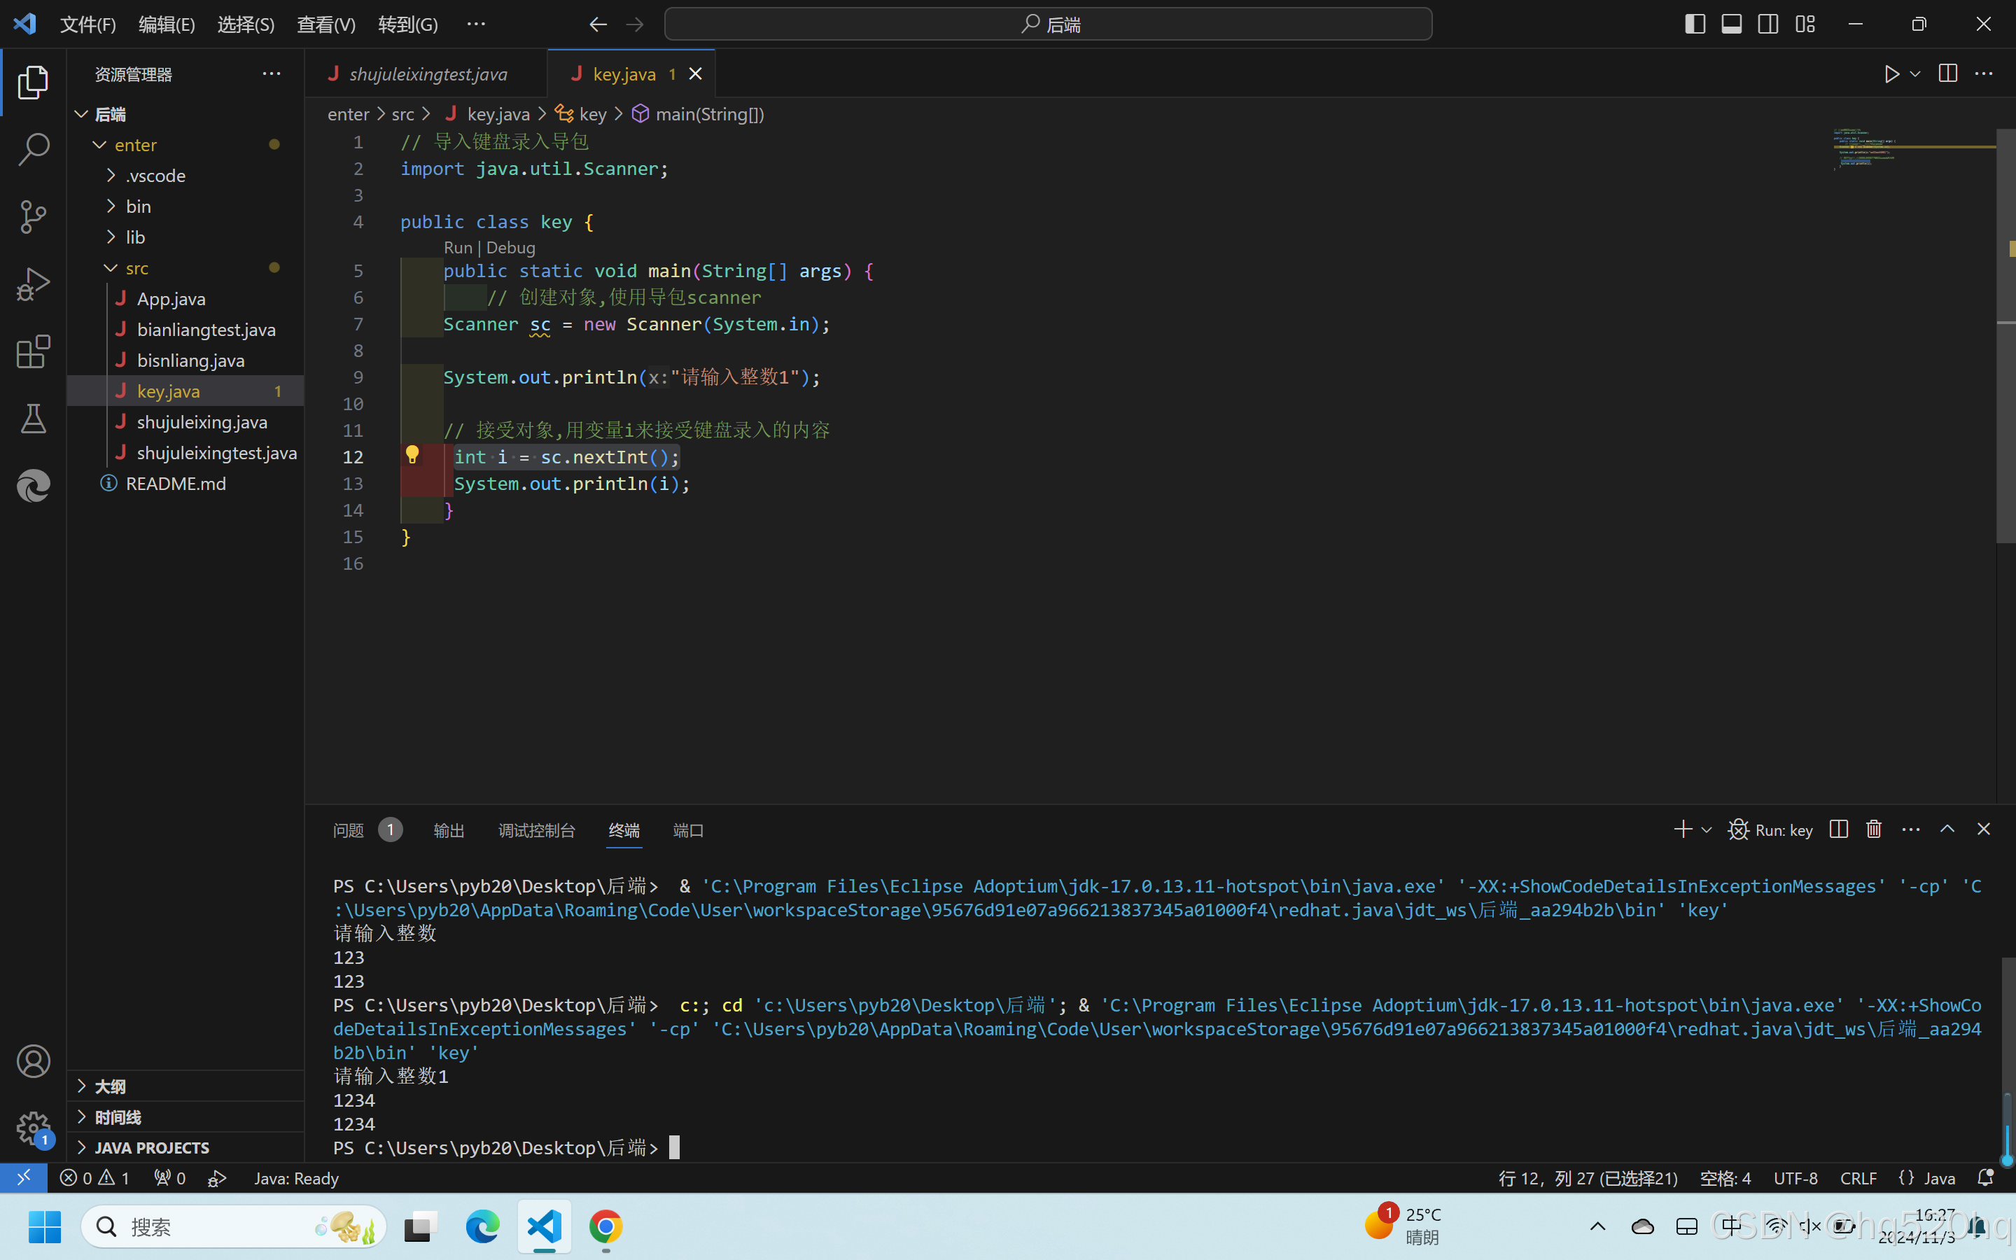The image size is (2016, 1260).
Task: Run Java file with play button
Action: 1891,74
